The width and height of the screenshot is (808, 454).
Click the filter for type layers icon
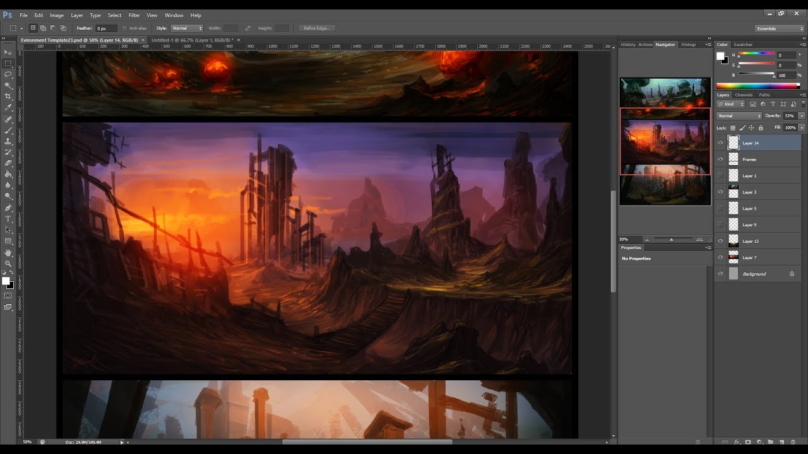773,104
